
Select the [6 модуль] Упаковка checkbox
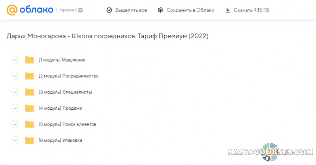[x=15, y=140]
